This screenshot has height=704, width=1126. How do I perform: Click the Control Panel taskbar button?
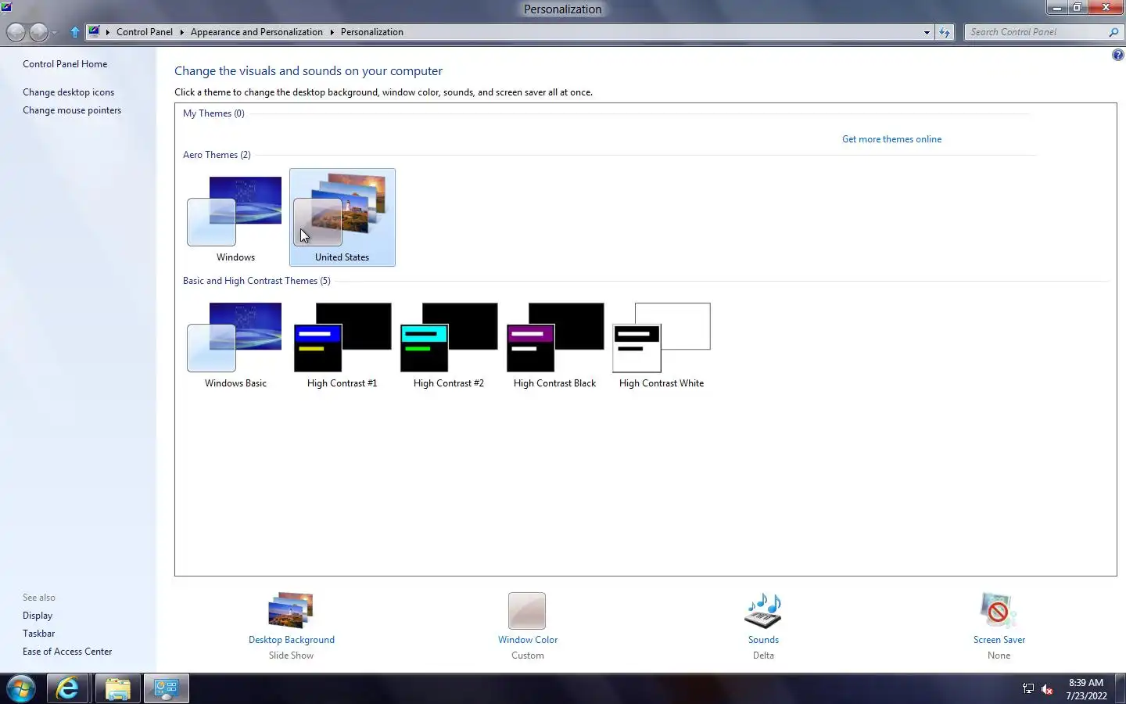click(166, 689)
